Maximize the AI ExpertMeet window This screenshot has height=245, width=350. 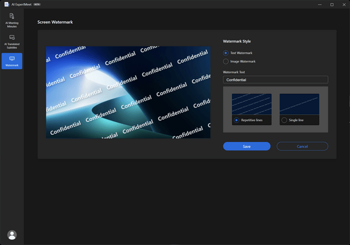(x=332, y=4)
